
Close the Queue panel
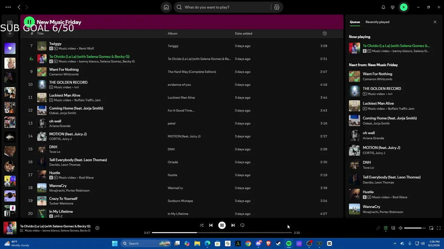[435, 22]
